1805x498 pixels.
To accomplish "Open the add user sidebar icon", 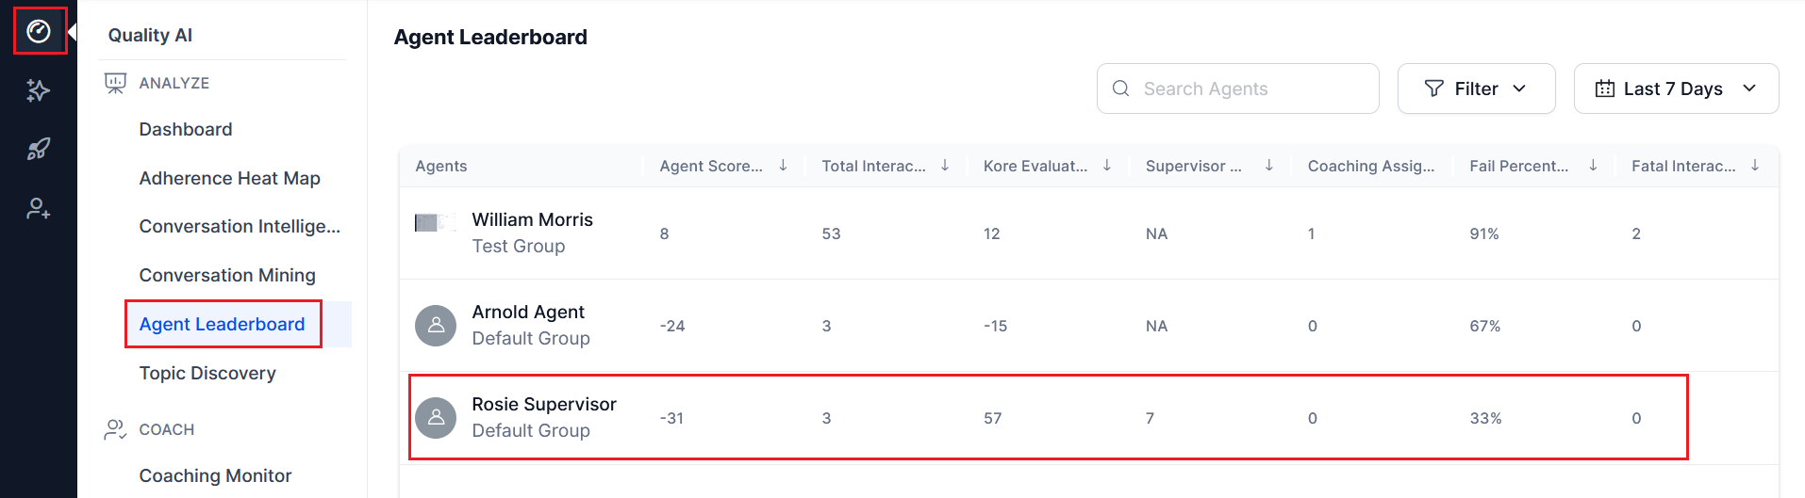I will pyautogui.click(x=39, y=208).
